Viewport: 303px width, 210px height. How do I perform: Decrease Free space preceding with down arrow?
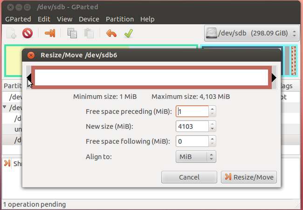click(x=212, y=114)
